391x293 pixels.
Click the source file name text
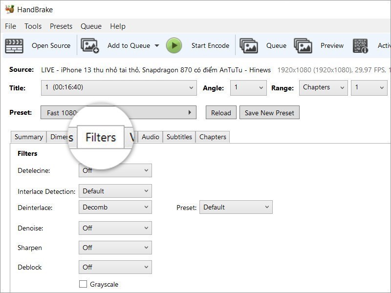click(x=156, y=70)
